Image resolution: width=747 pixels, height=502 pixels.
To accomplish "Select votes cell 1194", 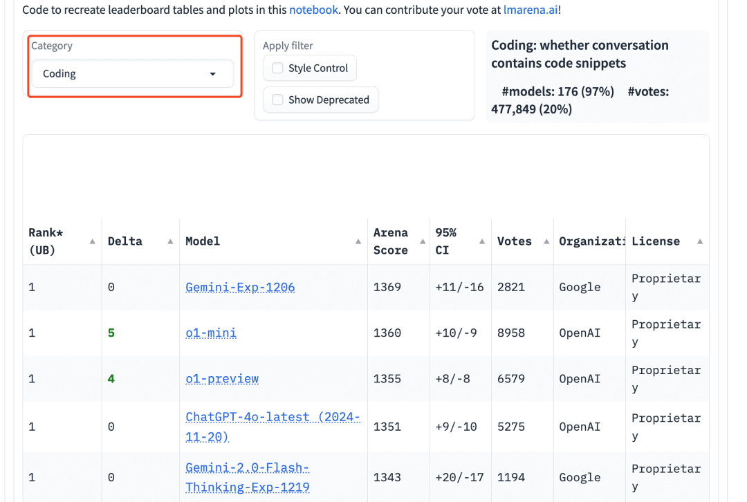I will pos(511,477).
